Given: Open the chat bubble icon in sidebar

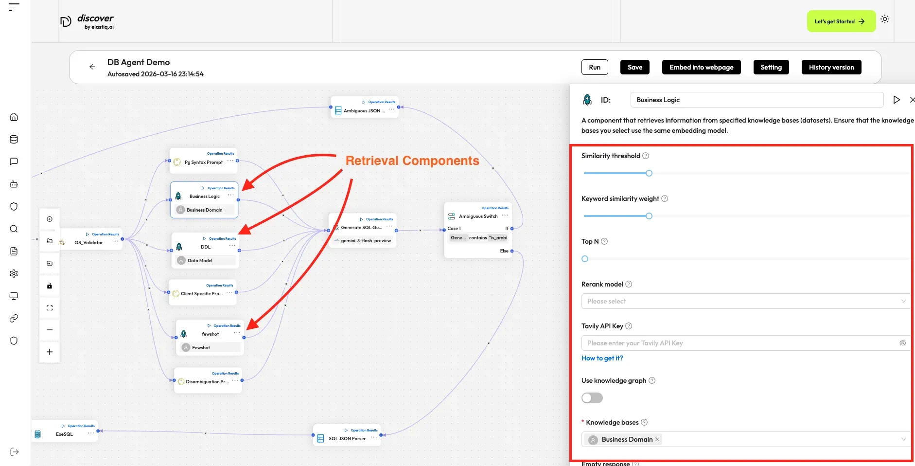Looking at the screenshot, I should pos(14,161).
